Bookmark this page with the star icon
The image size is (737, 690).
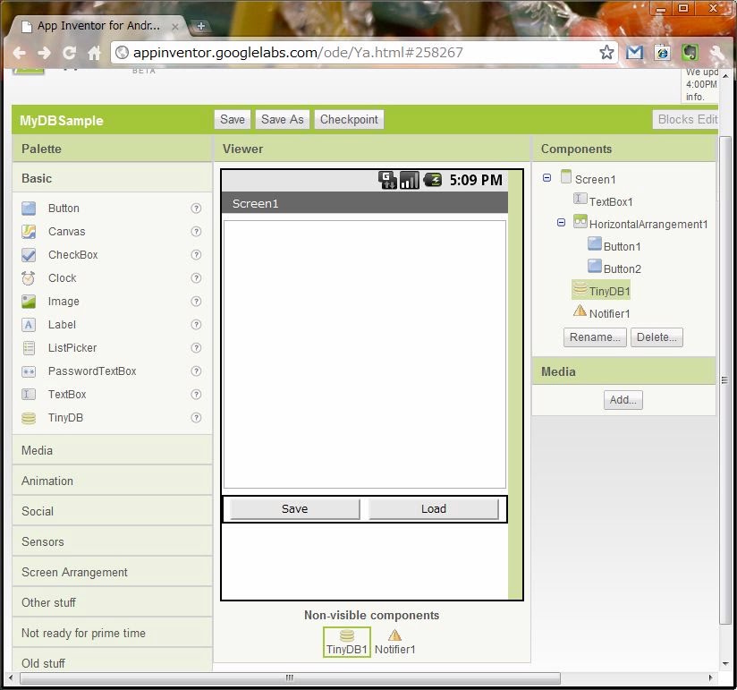[607, 53]
